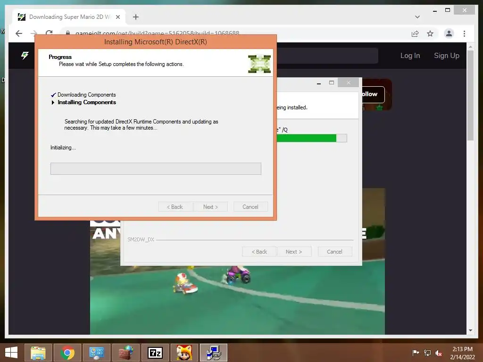Click the Follow button on the page

(373, 94)
